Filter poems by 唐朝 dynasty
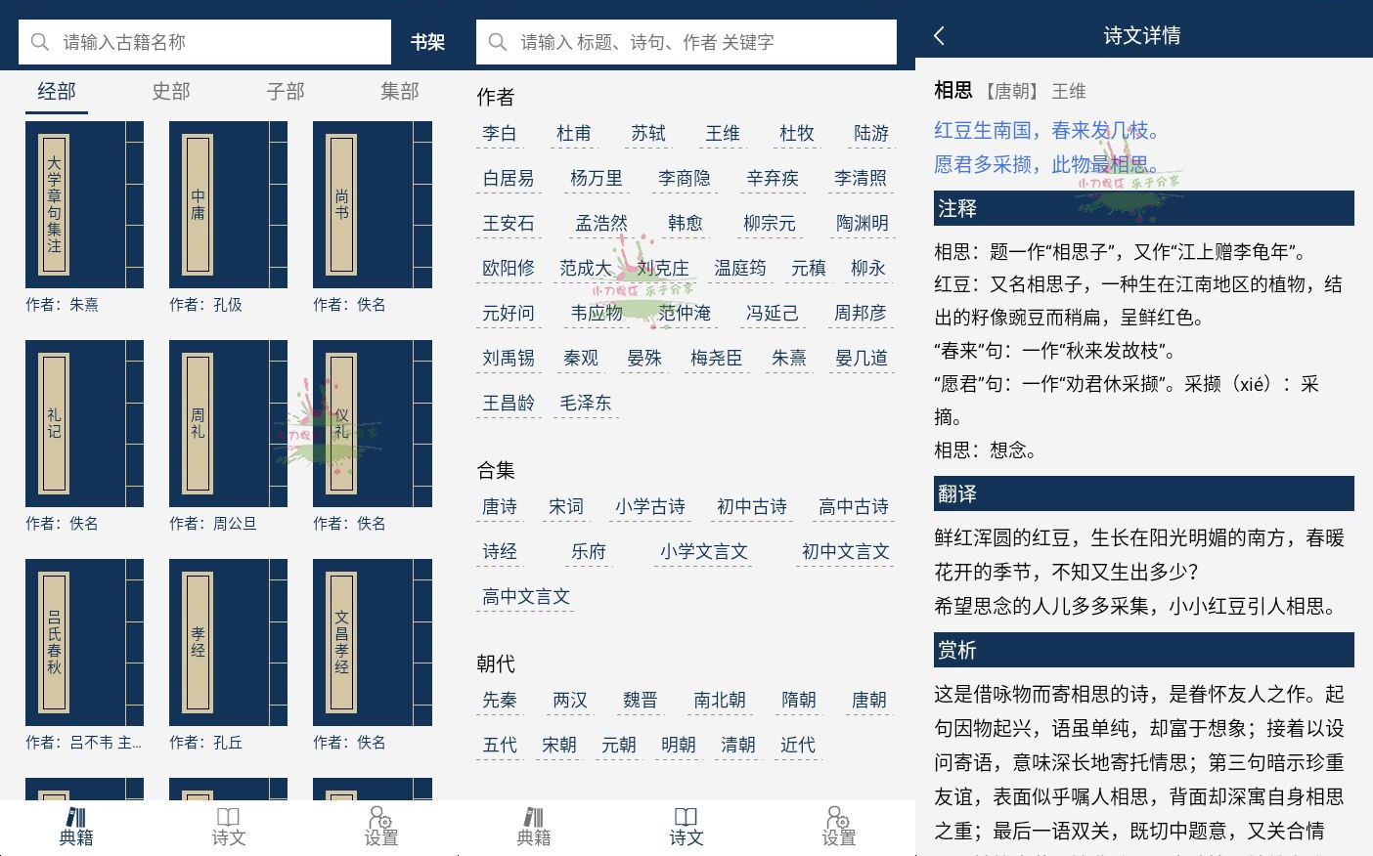1373x856 pixels. 867,700
